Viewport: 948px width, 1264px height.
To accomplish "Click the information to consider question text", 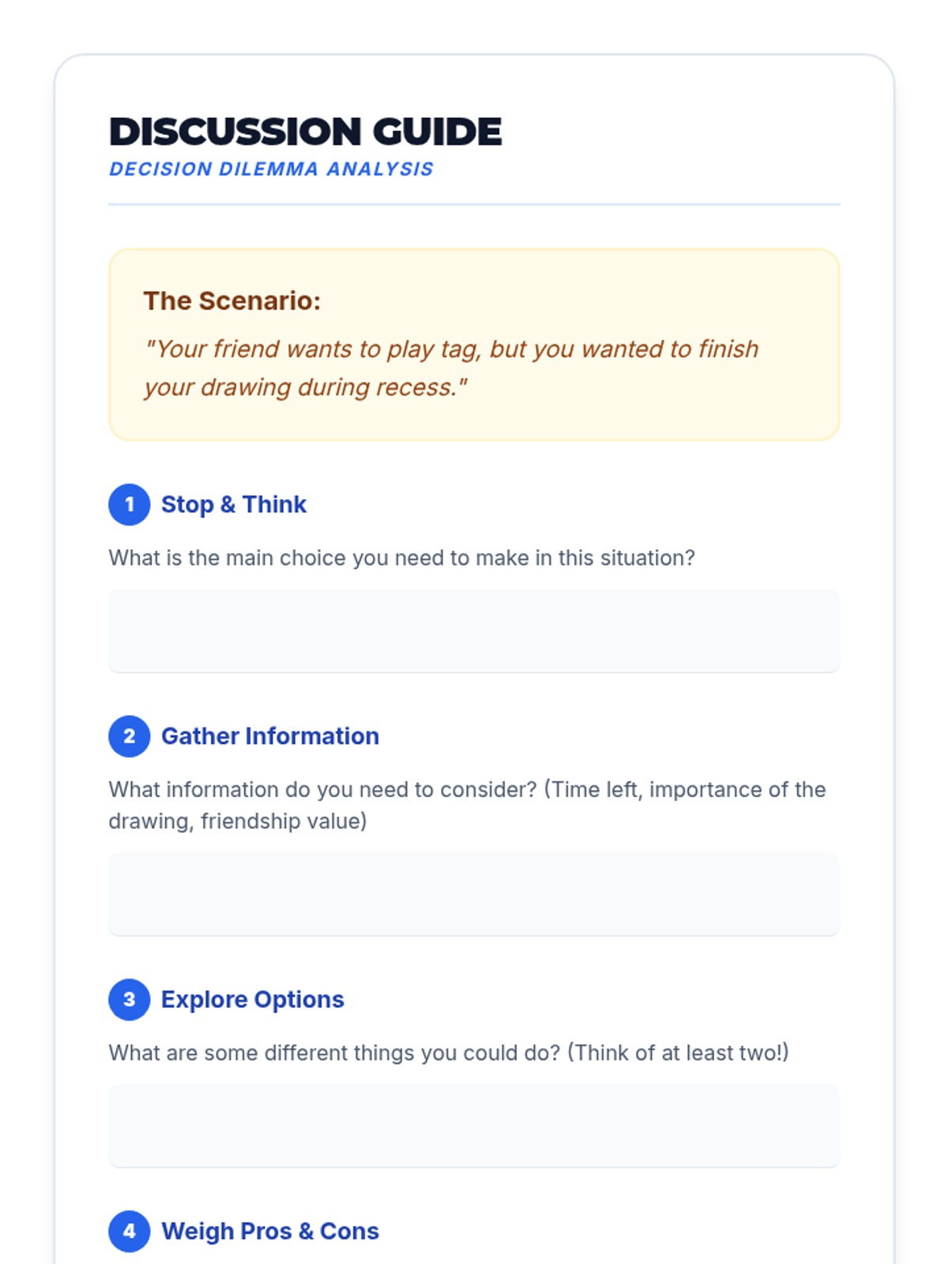I will [x=467, y=805].
